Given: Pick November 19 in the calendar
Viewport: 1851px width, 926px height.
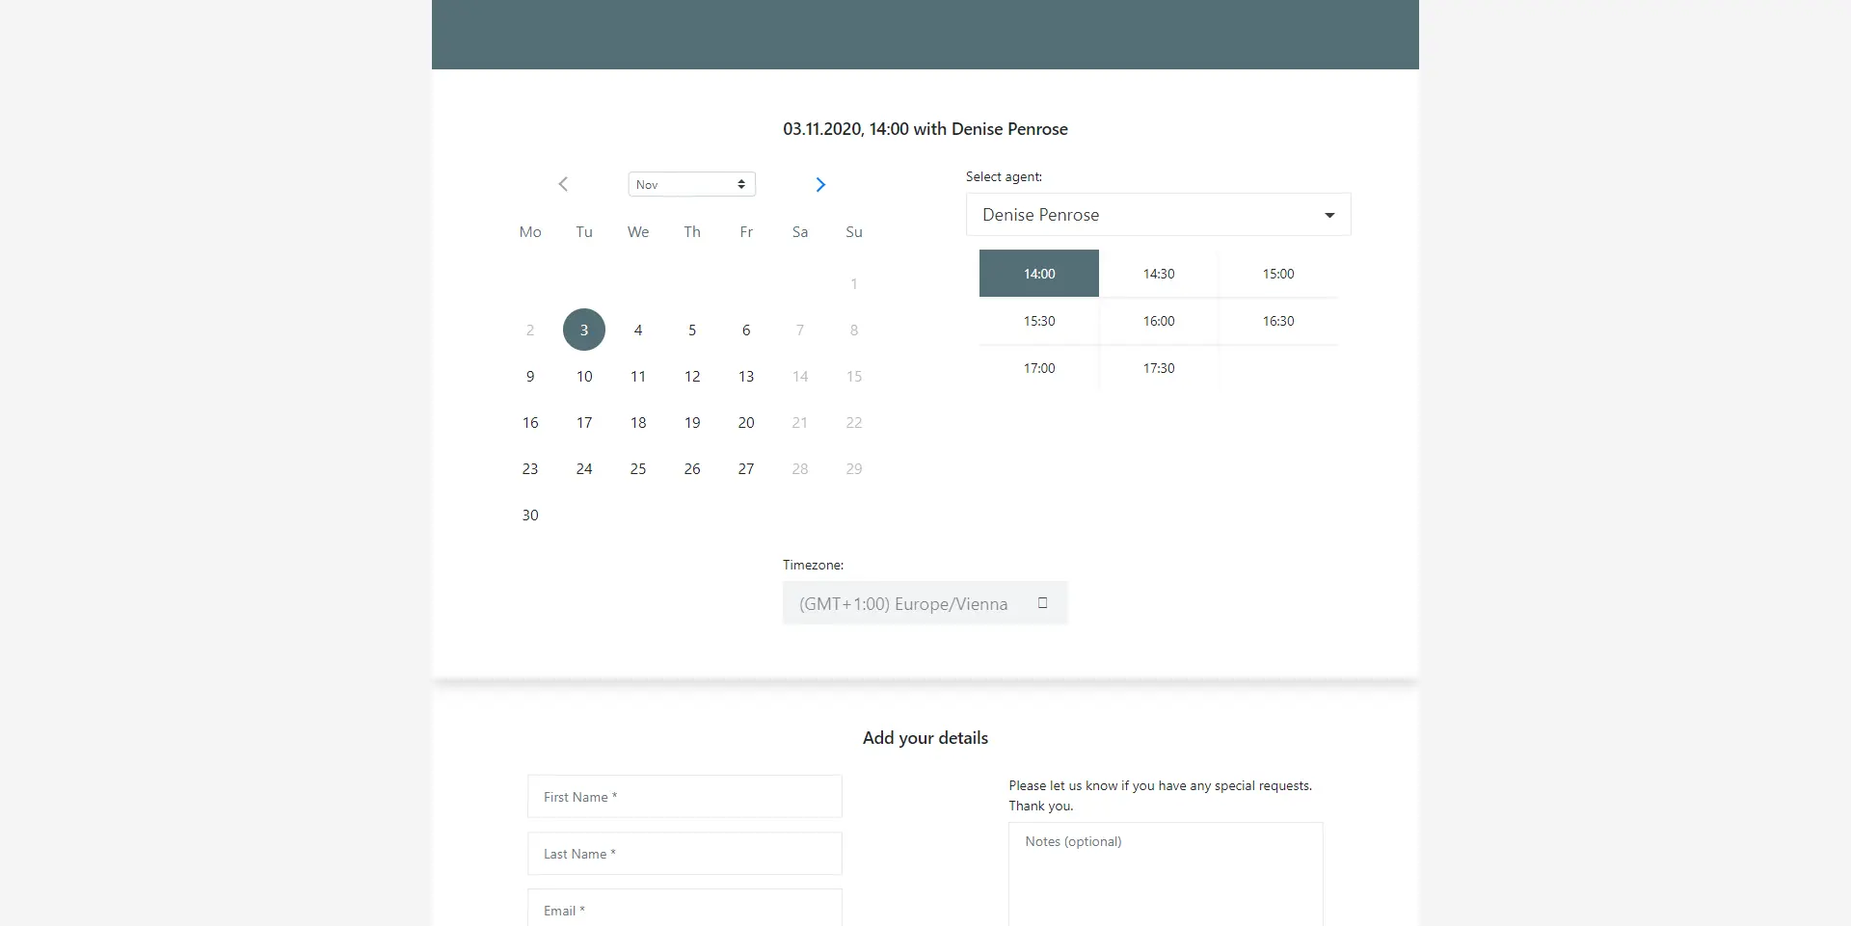Looking at the screenshot, I should [x=692, y=422].
